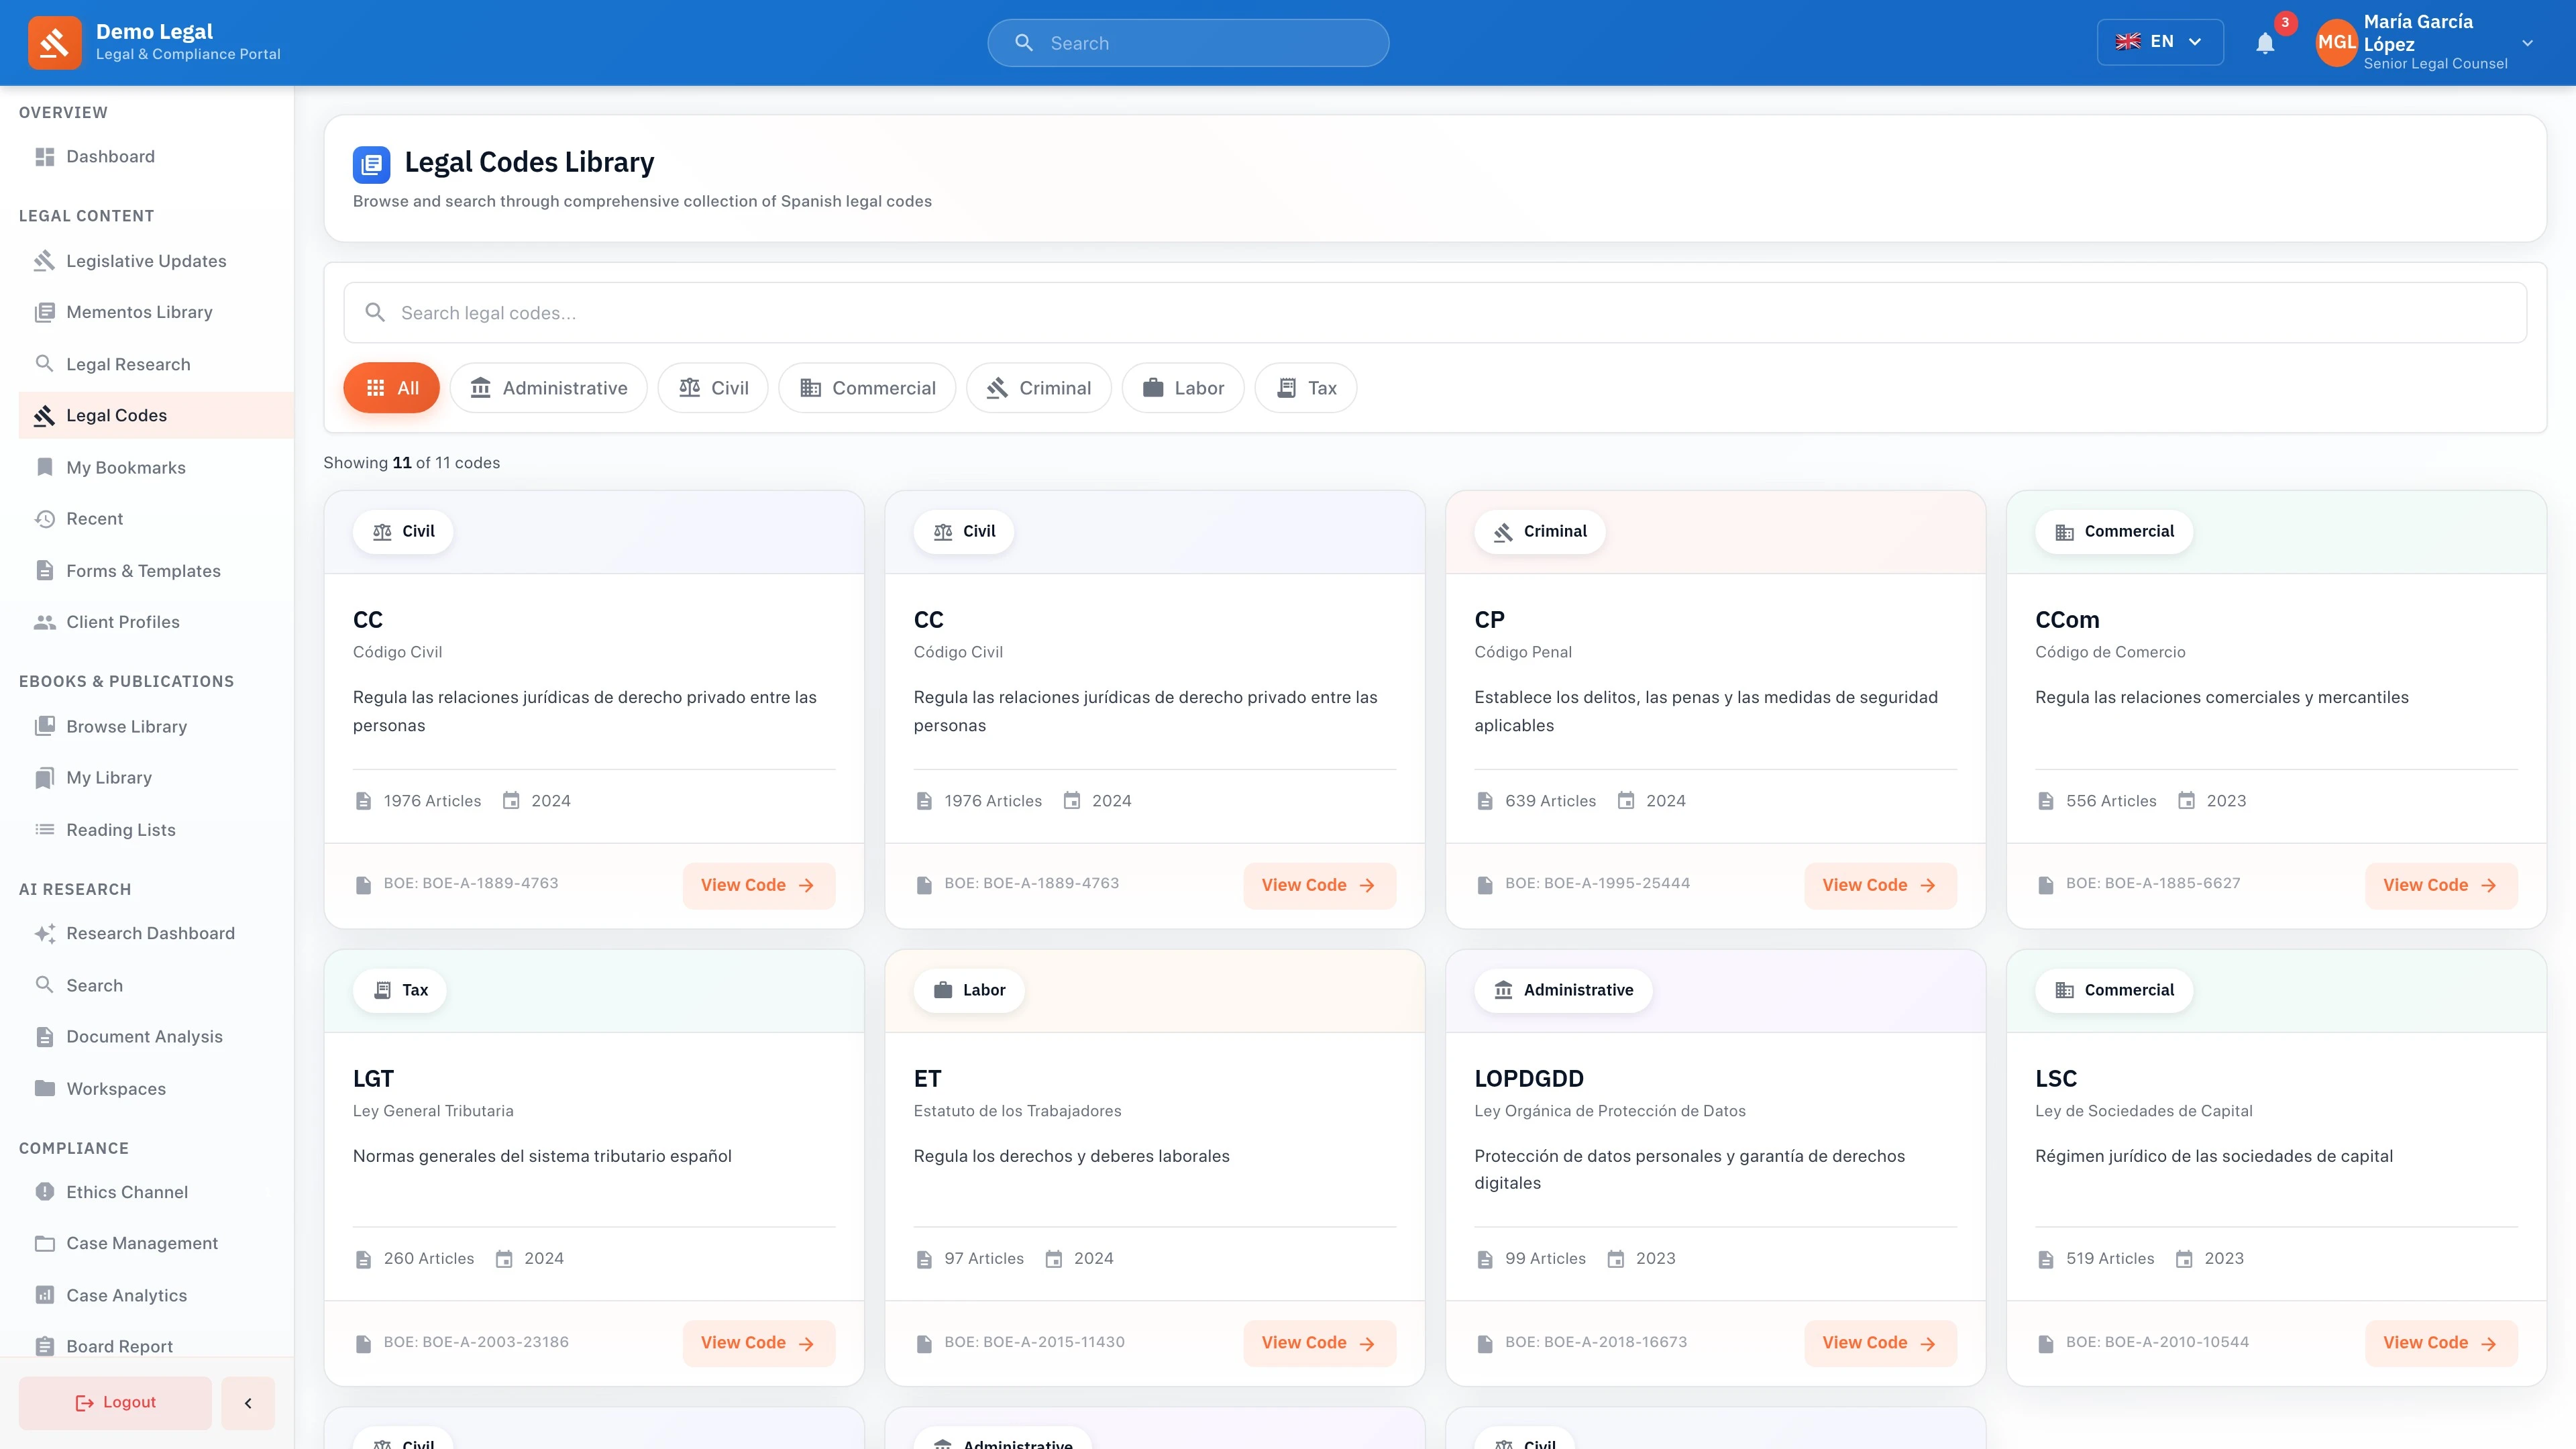Click View Code on Código Penal card
Viewport: 2576px width, 1449px height.
tap(1880, 885)
